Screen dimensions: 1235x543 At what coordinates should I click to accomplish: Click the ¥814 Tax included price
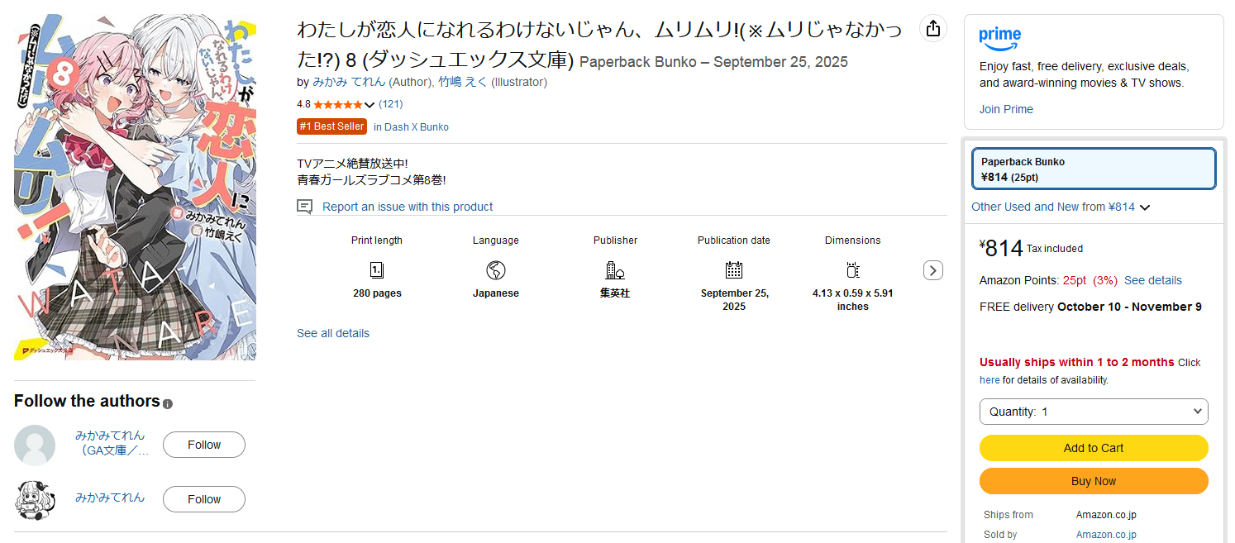[x=1031, y=248]
